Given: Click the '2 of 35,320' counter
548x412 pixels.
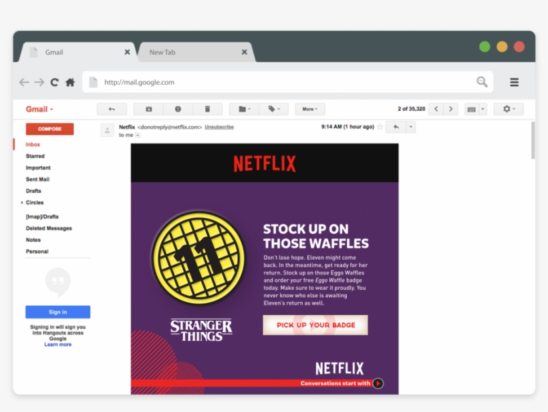Looking at the screenshot, I should click(412, 109).
